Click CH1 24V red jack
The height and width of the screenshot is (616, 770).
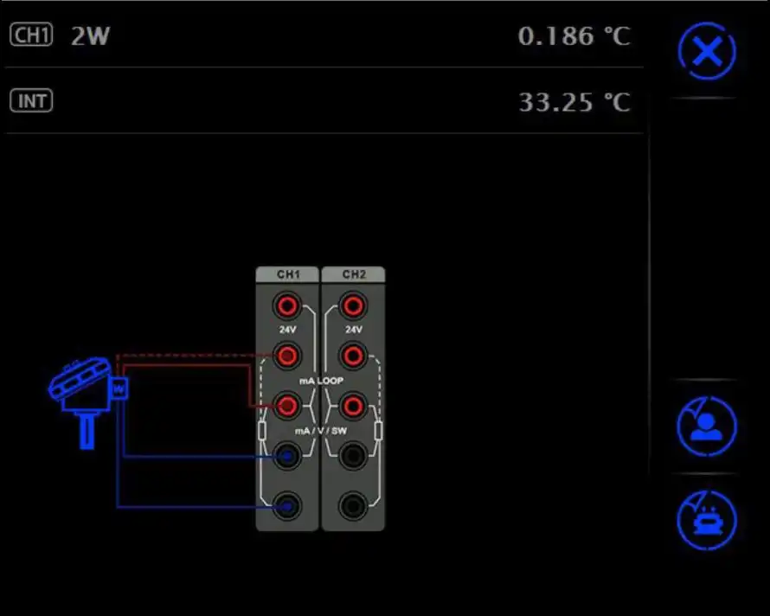coord(287,306)
